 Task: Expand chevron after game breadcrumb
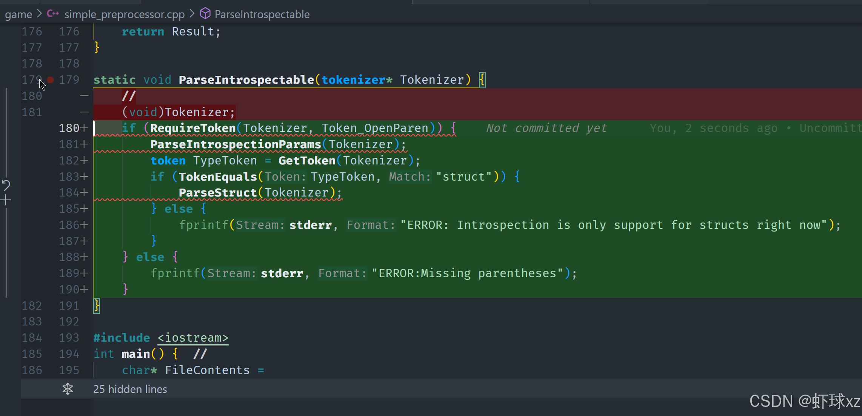[x=39, y=14]
